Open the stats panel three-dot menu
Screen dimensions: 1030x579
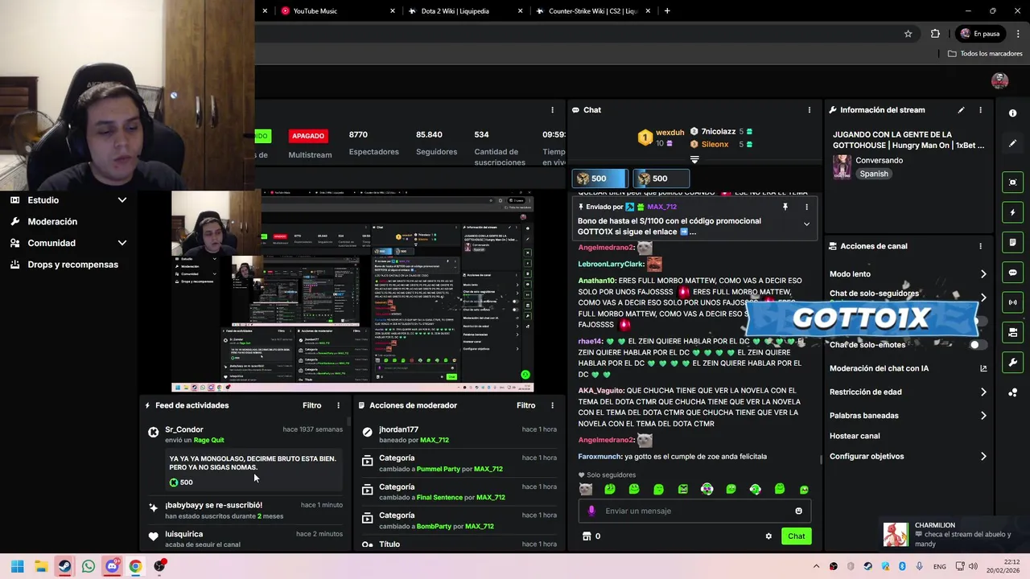pyautogui.click(x=552, y=110)
